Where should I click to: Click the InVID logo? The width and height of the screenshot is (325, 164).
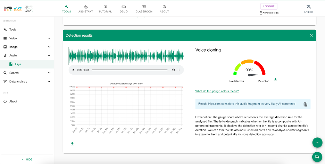(x=8, y=8)
